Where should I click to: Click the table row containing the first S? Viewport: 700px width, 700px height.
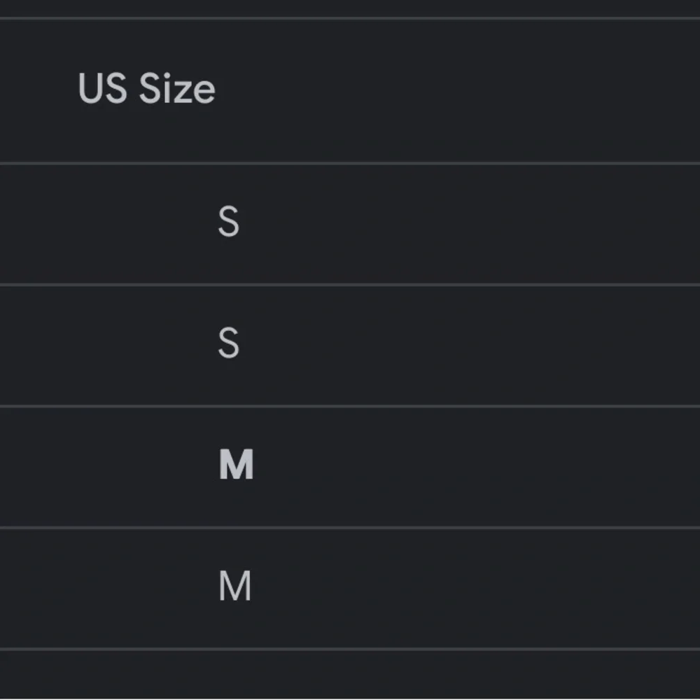pyautogui.click(x=420, y=224)
